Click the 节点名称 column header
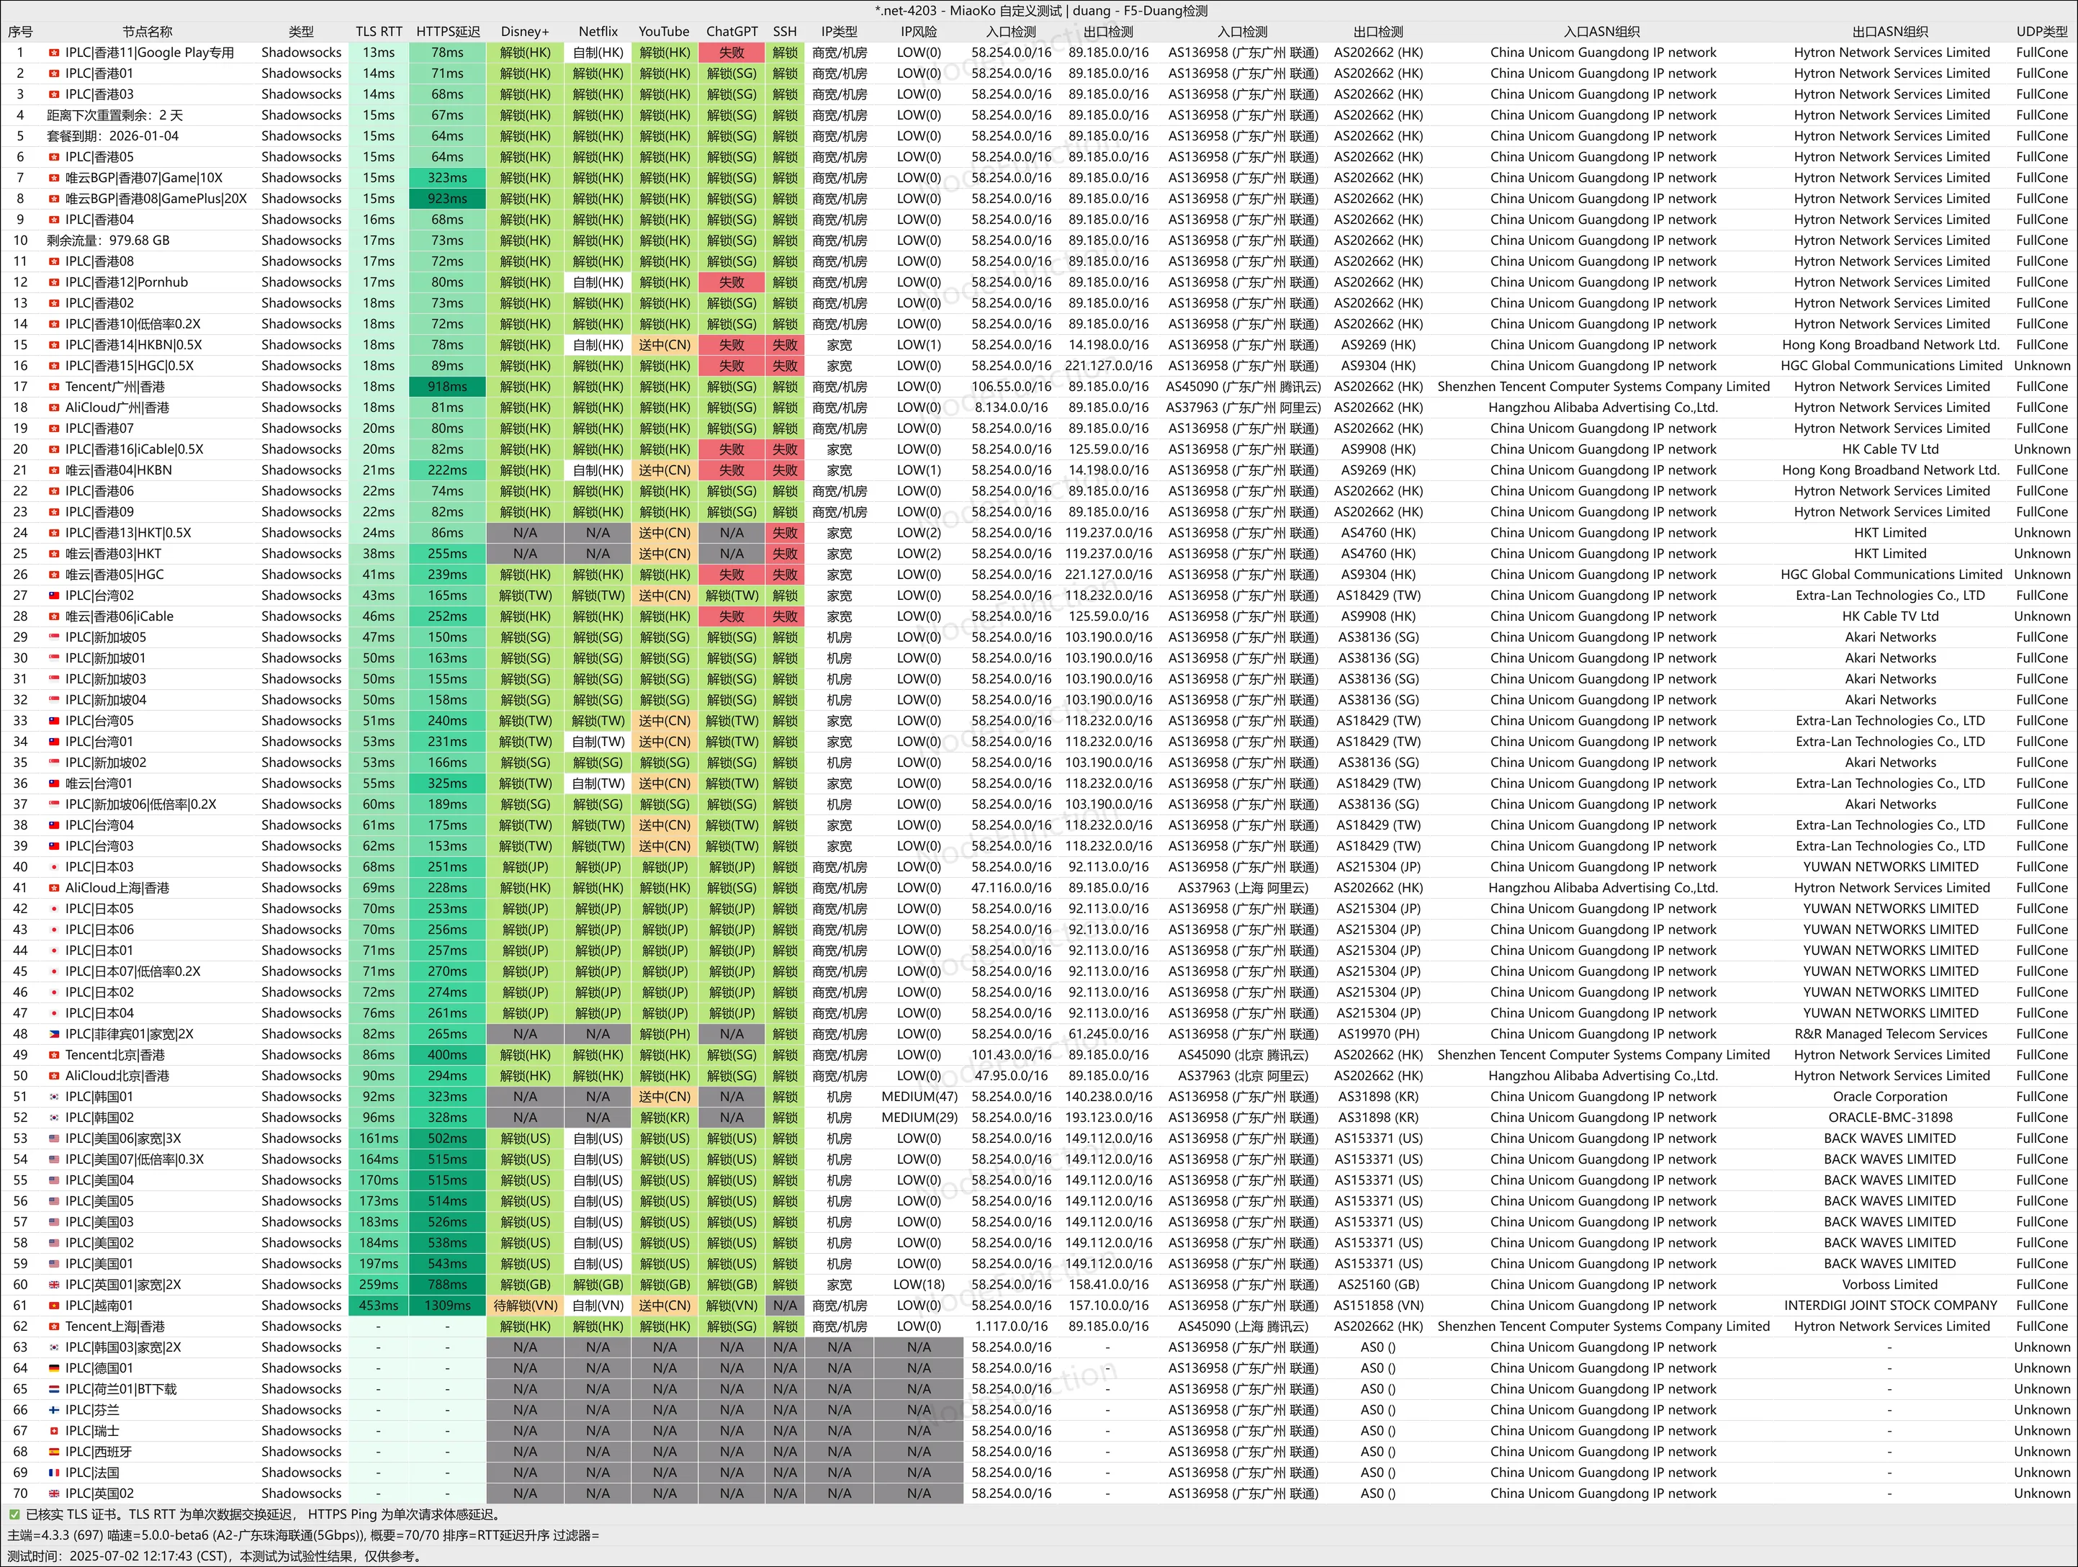Viewport: 2078px width, 1567px height. tap(148, 32)
